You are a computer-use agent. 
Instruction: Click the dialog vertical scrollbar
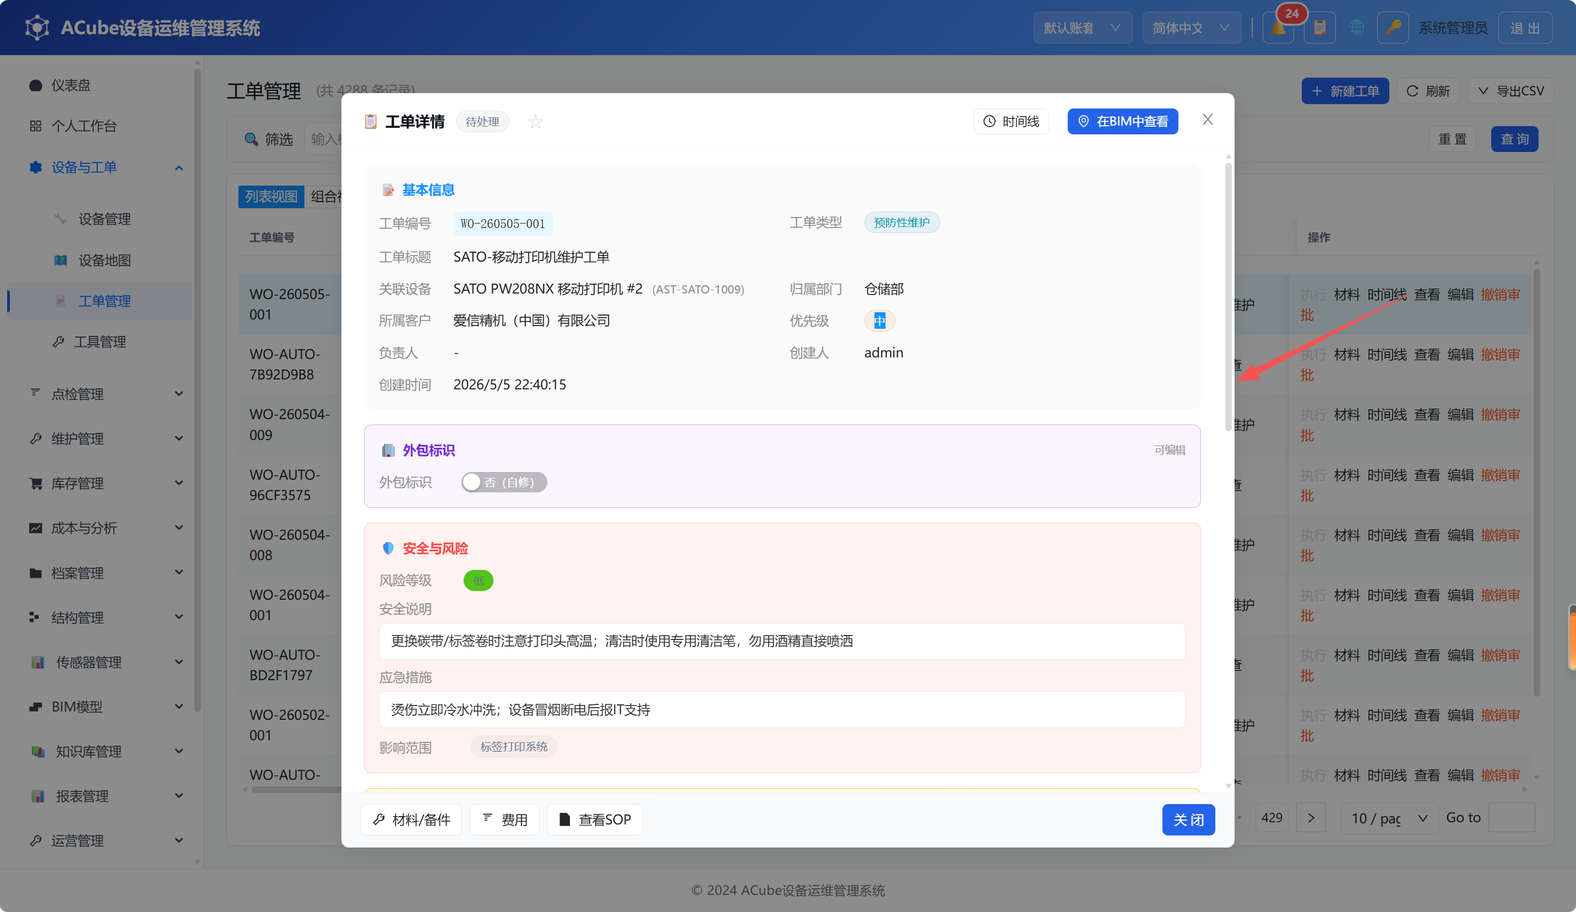1229,297
